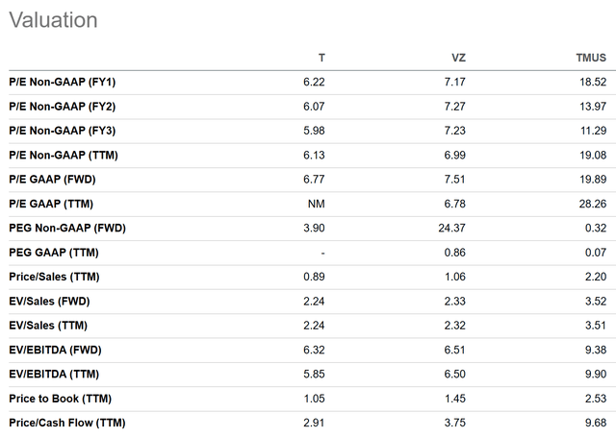The height and width of the screenshot is (437, 616).
Task: Click TMUS P/E GAAP (TTM) value 28.26
Action: 591,204
